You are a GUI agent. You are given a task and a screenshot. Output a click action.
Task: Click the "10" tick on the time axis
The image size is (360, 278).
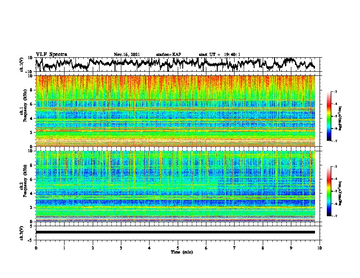(320, 248)
